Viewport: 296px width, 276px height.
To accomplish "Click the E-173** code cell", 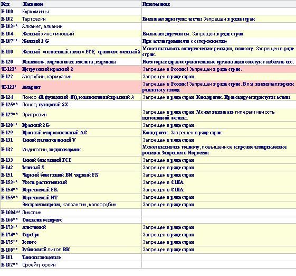I will pos(9,227).
